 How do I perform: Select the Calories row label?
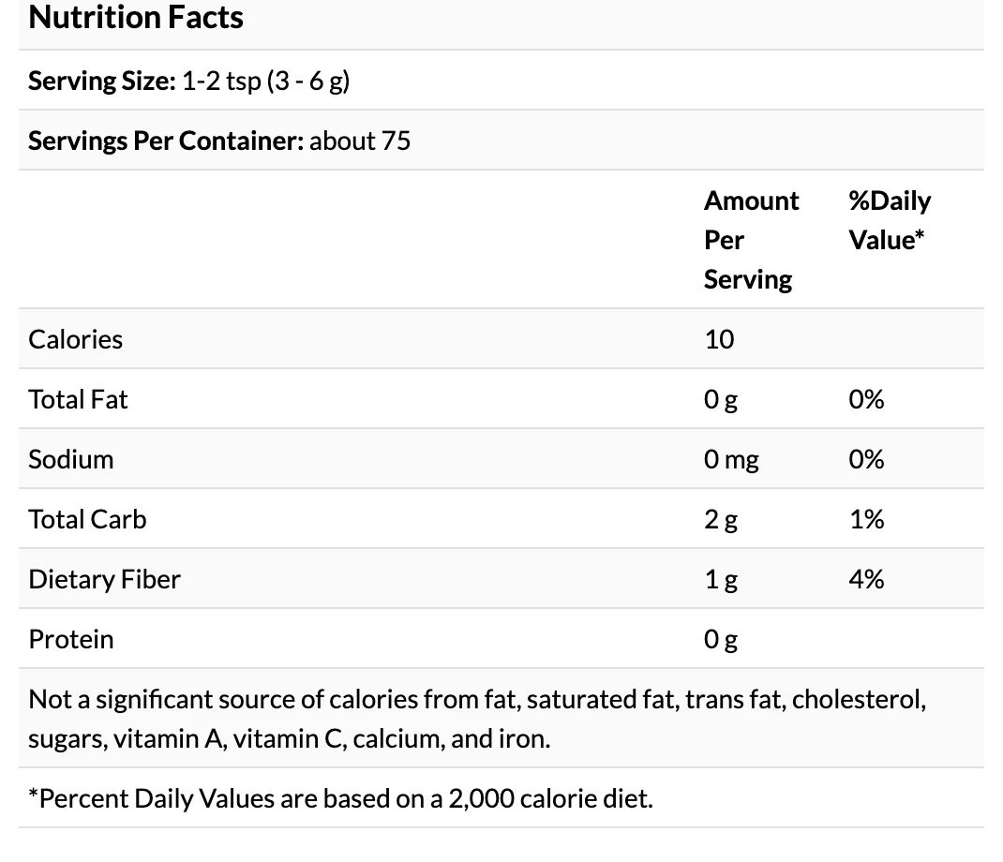76,339
